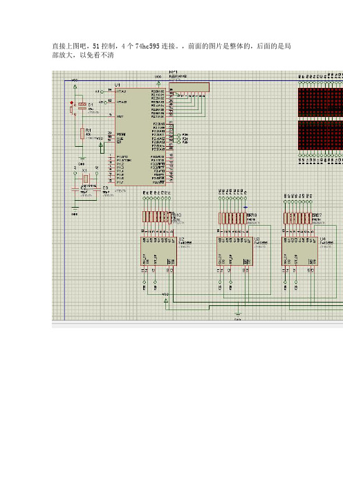Viewport: 343px width, 486px height.
Task: Select the U4 74HC595 shift register
Action: (x=299, y=251)
